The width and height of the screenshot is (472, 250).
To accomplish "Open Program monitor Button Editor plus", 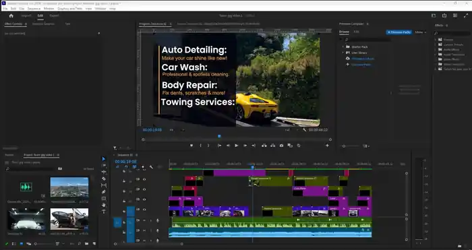I will pyautogui.click(x=327, y=146).
